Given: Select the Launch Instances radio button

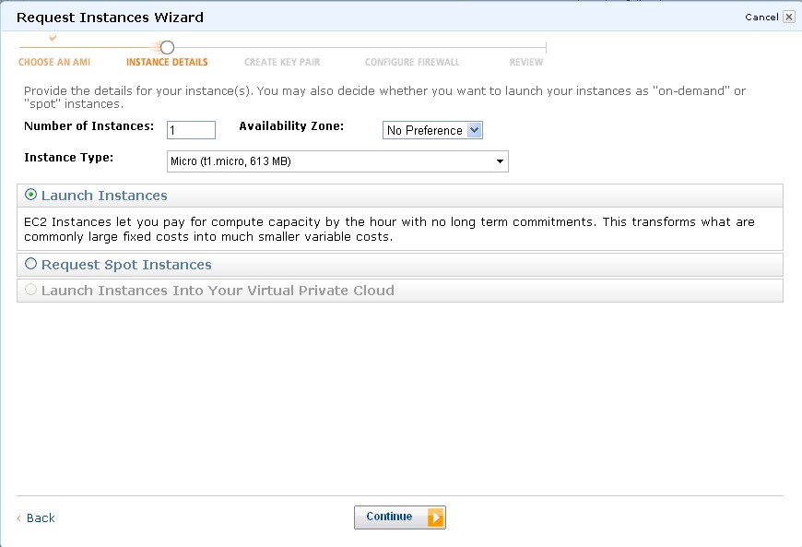Looking at the screenshot, I should tap(31, 196).
